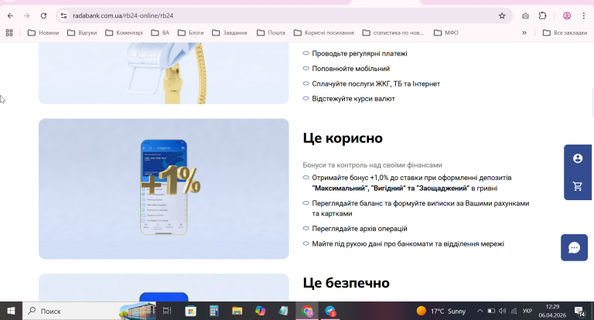The image size is (594, 320).
Task: Open the статистика по нов... bookmarks folder
Action: pos(393,33)
